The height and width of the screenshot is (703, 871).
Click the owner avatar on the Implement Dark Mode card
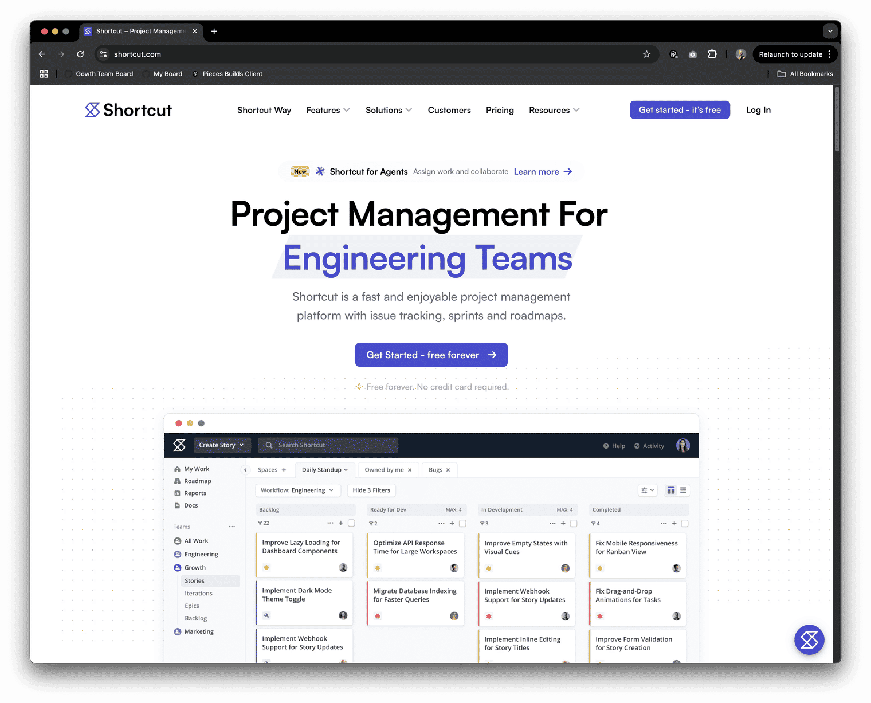pyautogui.click(x=343, y=615)
